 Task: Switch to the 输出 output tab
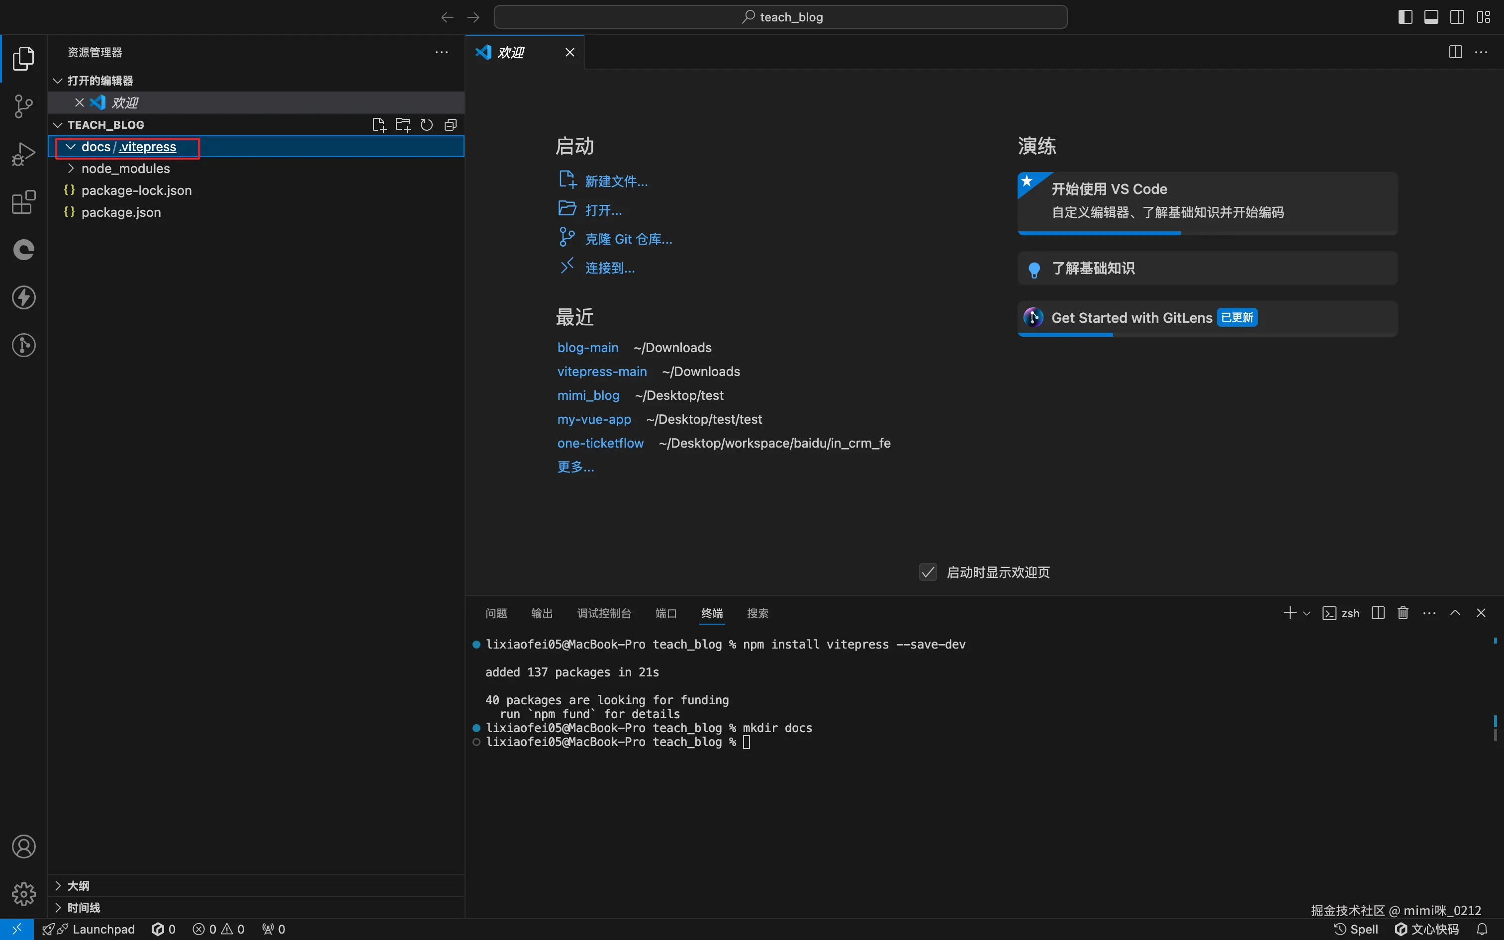coord(541,614)
